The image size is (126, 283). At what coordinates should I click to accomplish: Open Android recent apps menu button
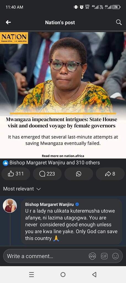31,274
